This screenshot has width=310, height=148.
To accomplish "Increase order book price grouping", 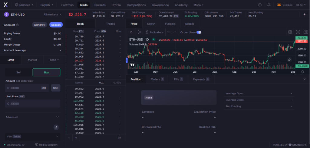I will coord(76,138).
